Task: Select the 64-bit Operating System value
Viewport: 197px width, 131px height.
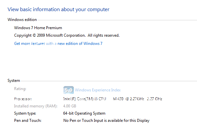Action: tap(84, 113)
